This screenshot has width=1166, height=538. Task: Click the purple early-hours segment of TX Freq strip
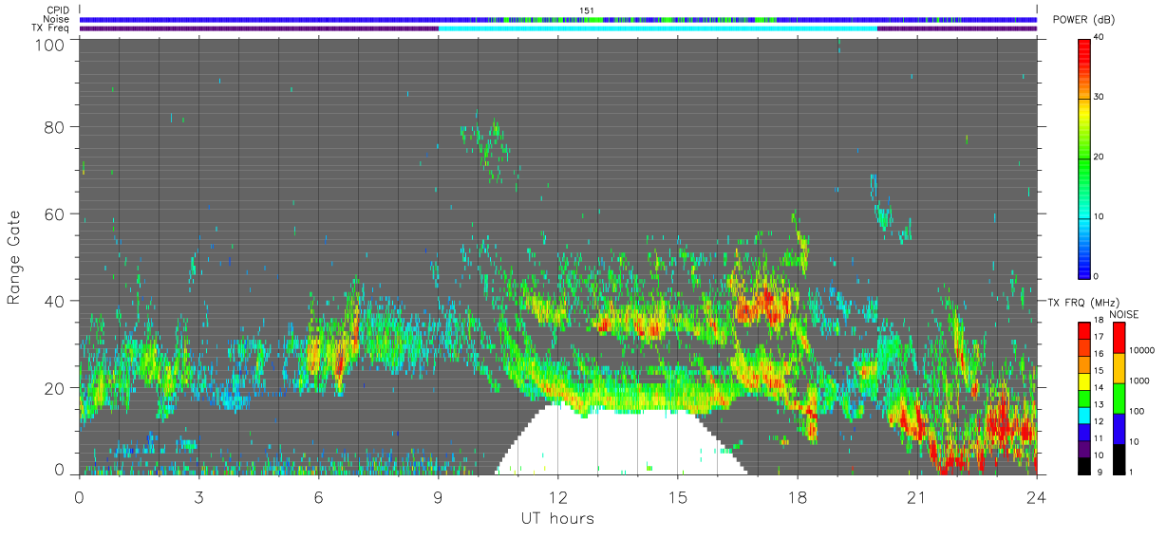pos(259,28)
